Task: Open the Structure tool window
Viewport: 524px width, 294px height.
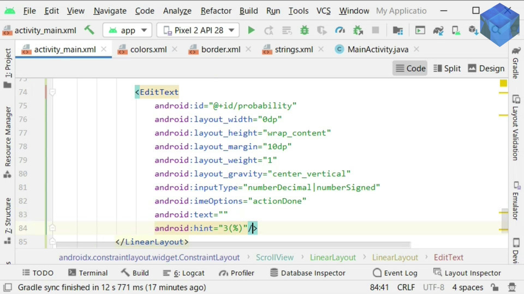Action: pos(8,220)
